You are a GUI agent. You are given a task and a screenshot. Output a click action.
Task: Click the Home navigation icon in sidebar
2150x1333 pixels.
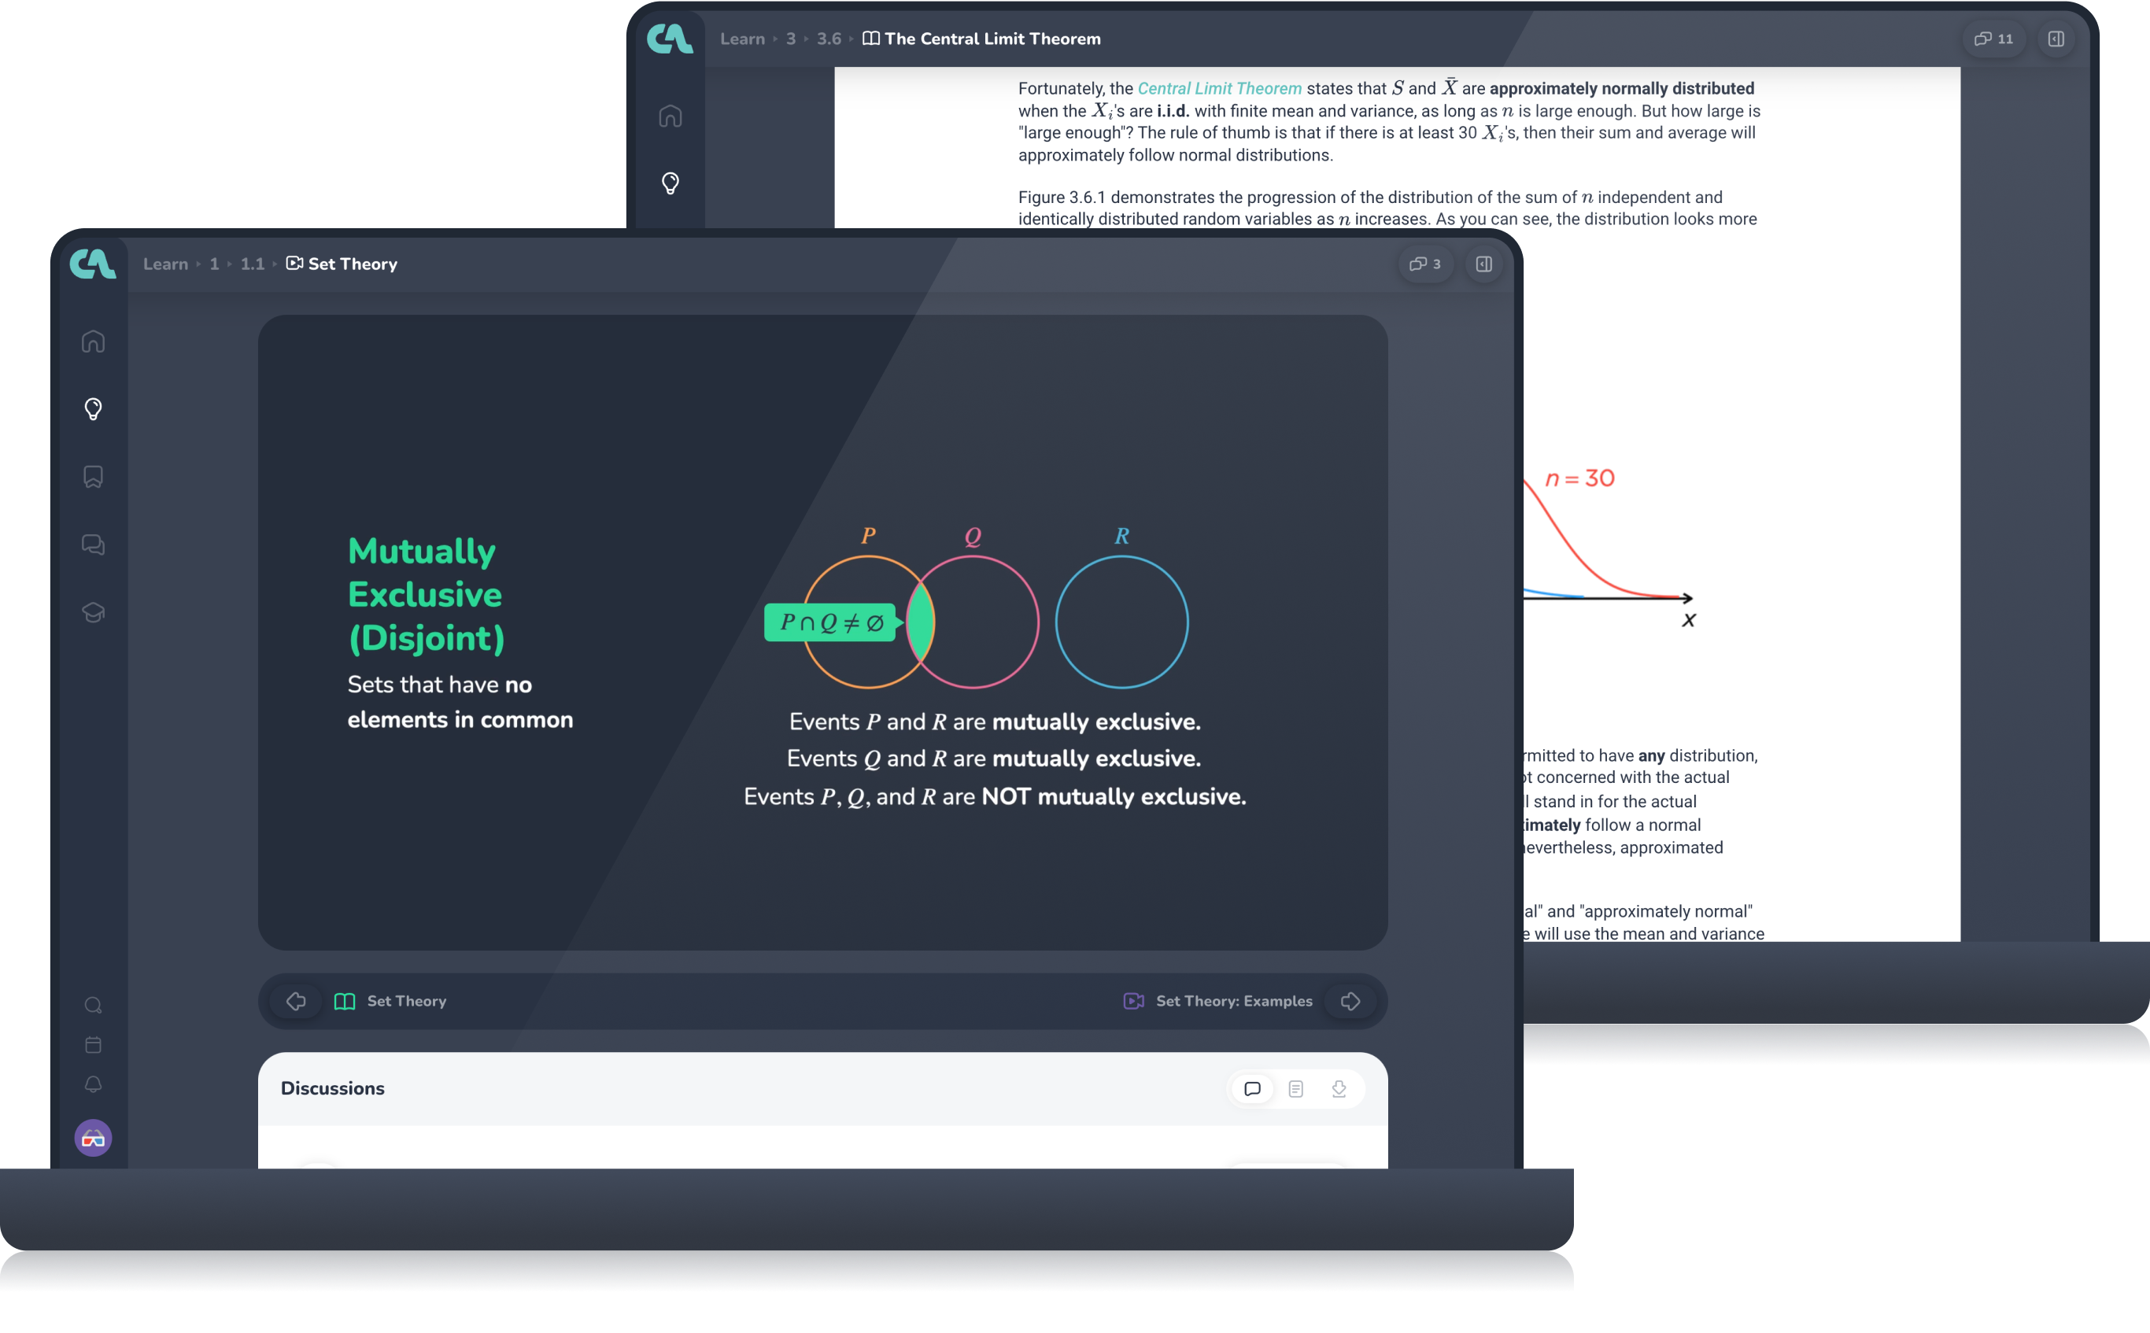point(92,339)
